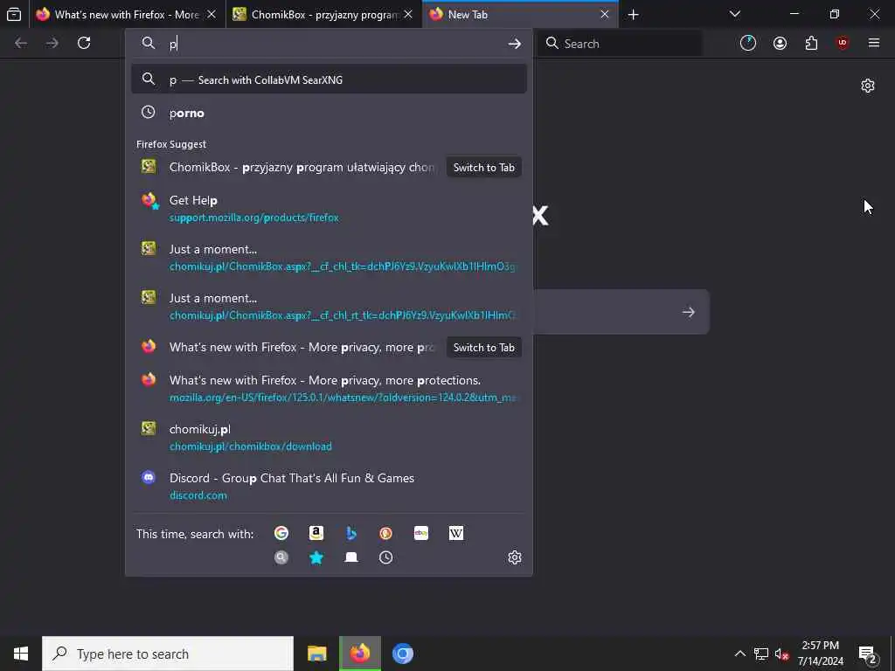The width and height of the screenshot is (895, 671).
Task: Open clock and date in taskbar
Action: (820, 654)
